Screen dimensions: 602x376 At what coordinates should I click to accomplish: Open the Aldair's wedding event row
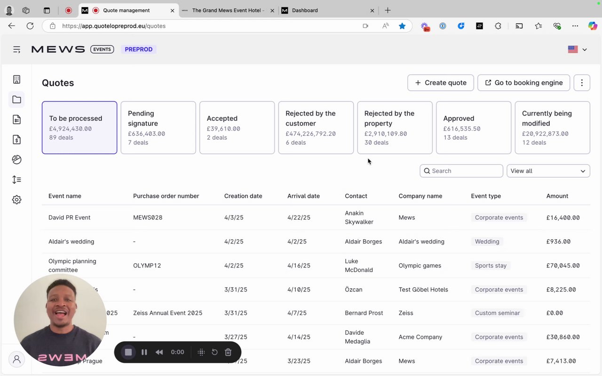316,242
